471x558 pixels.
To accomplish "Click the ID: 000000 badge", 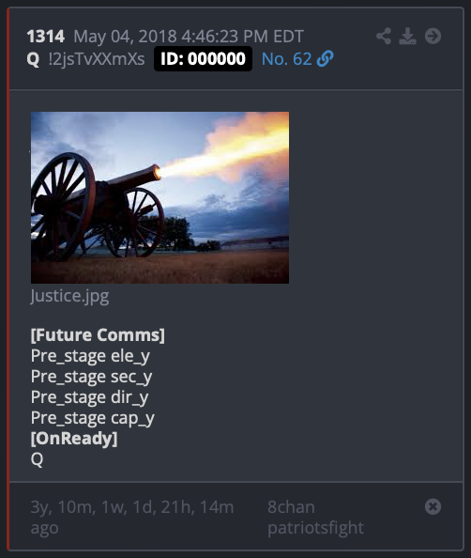I will pos(203,59).
